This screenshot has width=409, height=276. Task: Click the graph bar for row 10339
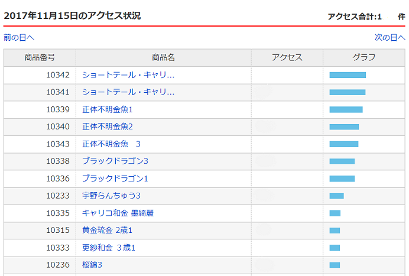point(346,109)
